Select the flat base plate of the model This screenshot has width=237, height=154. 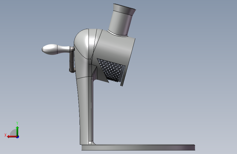138,147
